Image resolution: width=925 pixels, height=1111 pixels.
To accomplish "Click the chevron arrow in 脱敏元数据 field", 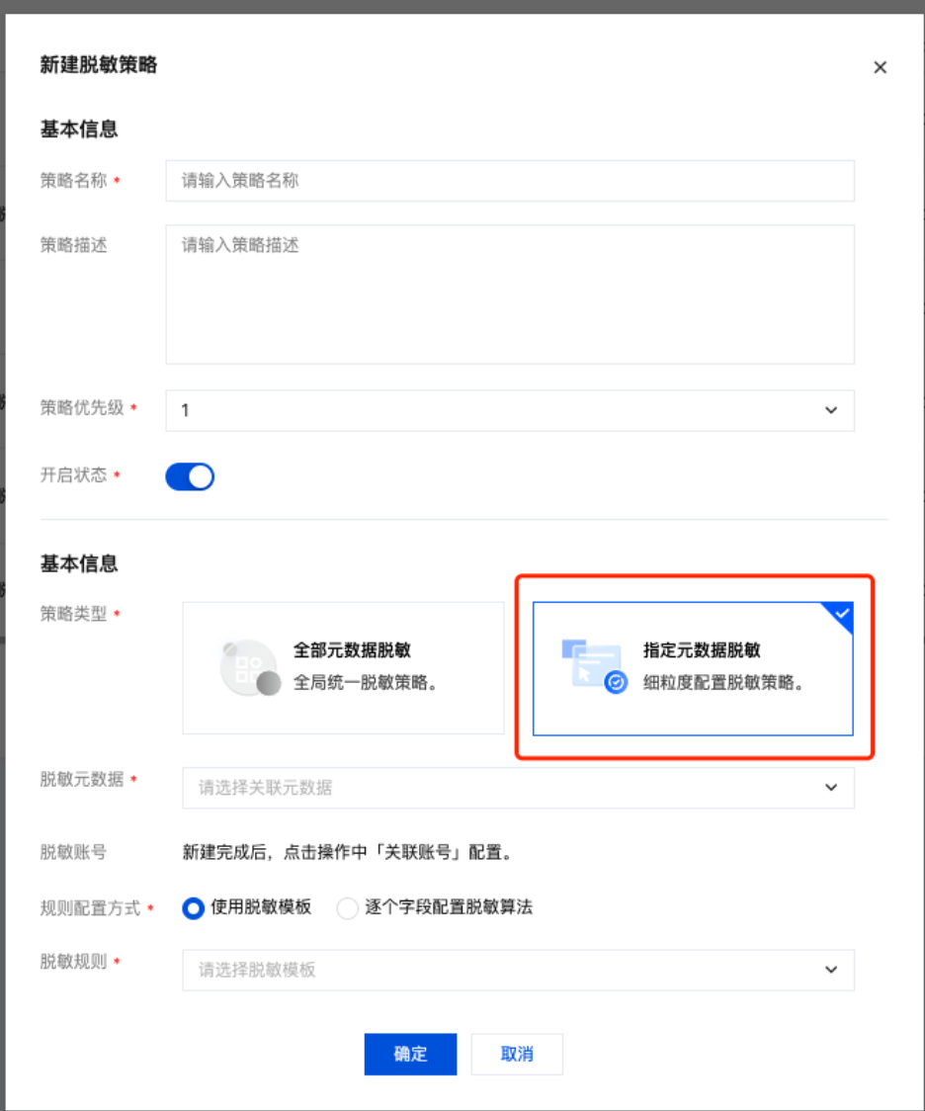I will pyautogui.click(x=831, y=787).
